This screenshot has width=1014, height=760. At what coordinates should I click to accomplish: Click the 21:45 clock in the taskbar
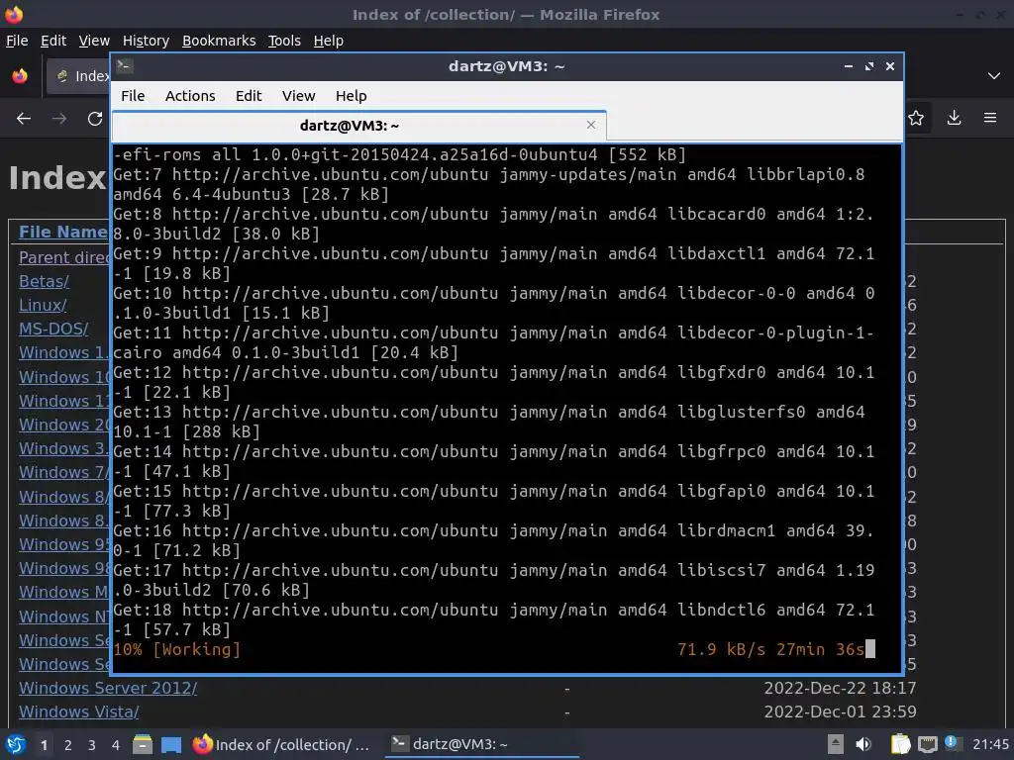tap(990, 744)
